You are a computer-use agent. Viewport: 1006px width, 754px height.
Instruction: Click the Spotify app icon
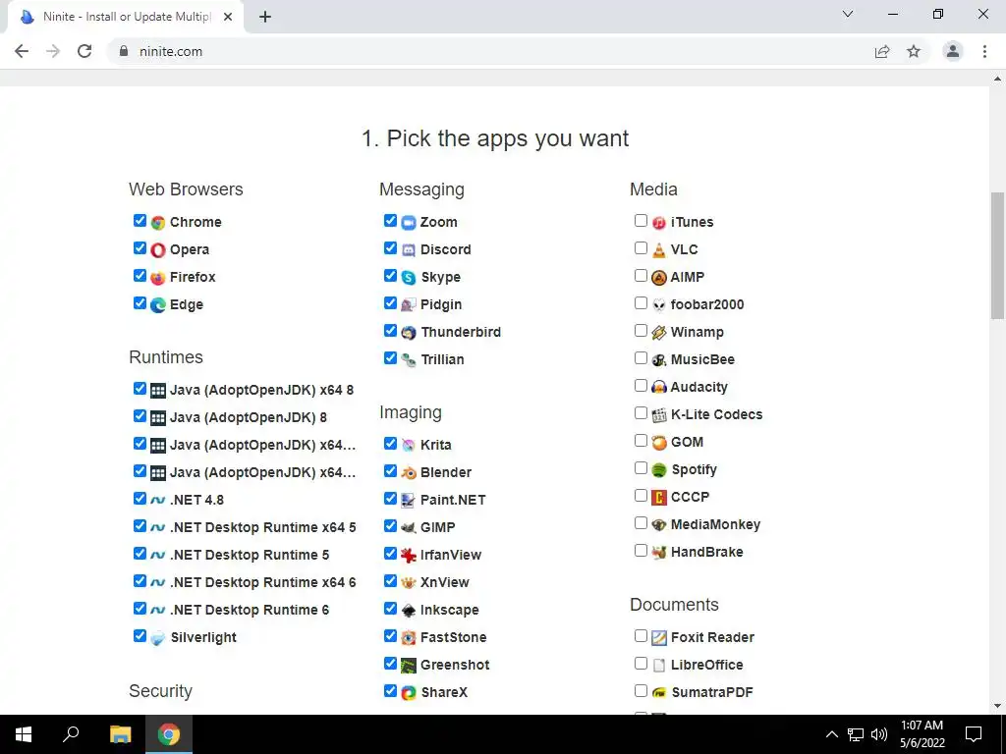(x=659, y=470)
